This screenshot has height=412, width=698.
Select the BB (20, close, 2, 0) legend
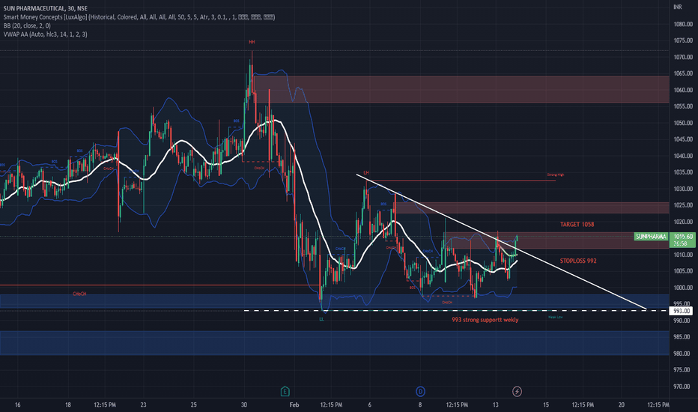click(x=27, y=25)
